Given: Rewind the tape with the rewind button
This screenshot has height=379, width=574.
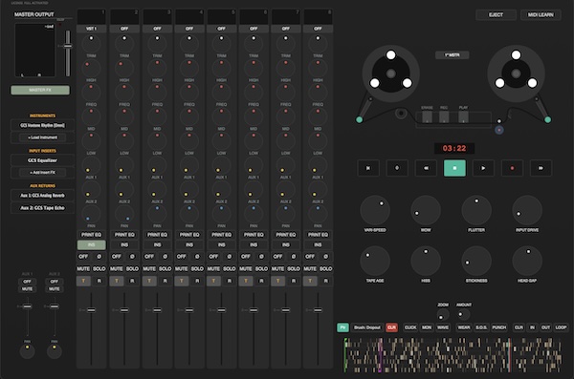Looking at the screenshot, I should pos(426,168).
